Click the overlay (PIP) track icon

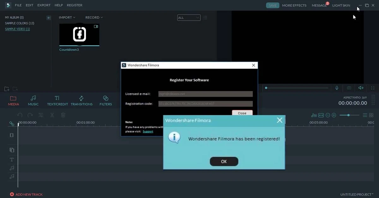point(12,150)
